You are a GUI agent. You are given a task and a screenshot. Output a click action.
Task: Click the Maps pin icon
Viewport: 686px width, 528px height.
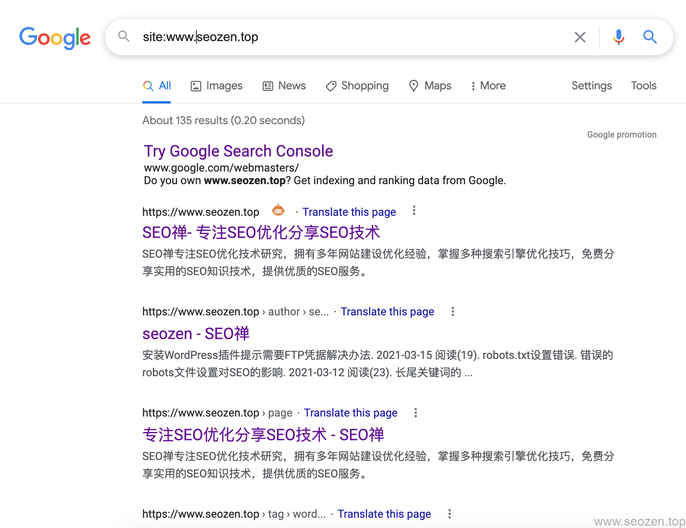coord(413,85)
